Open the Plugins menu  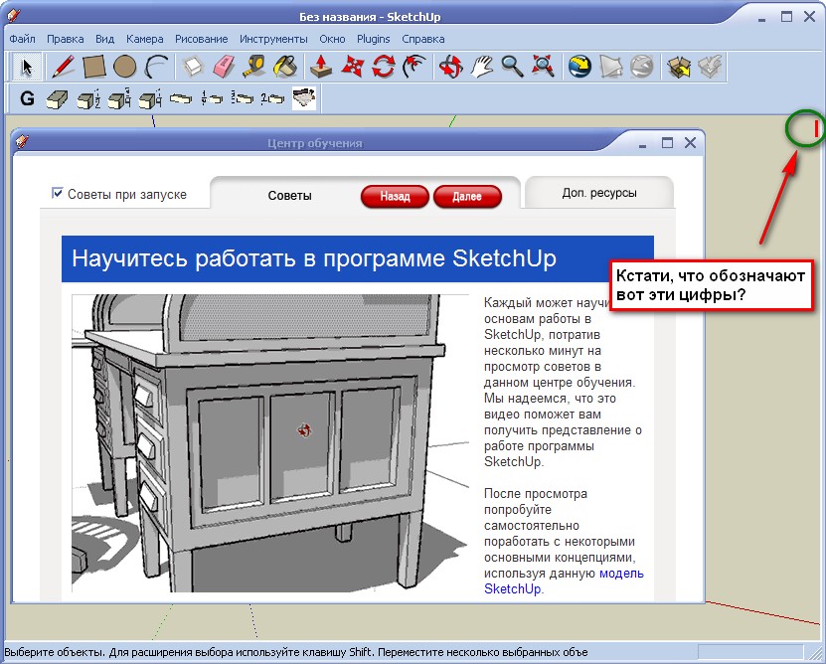[x=374, y=39]
